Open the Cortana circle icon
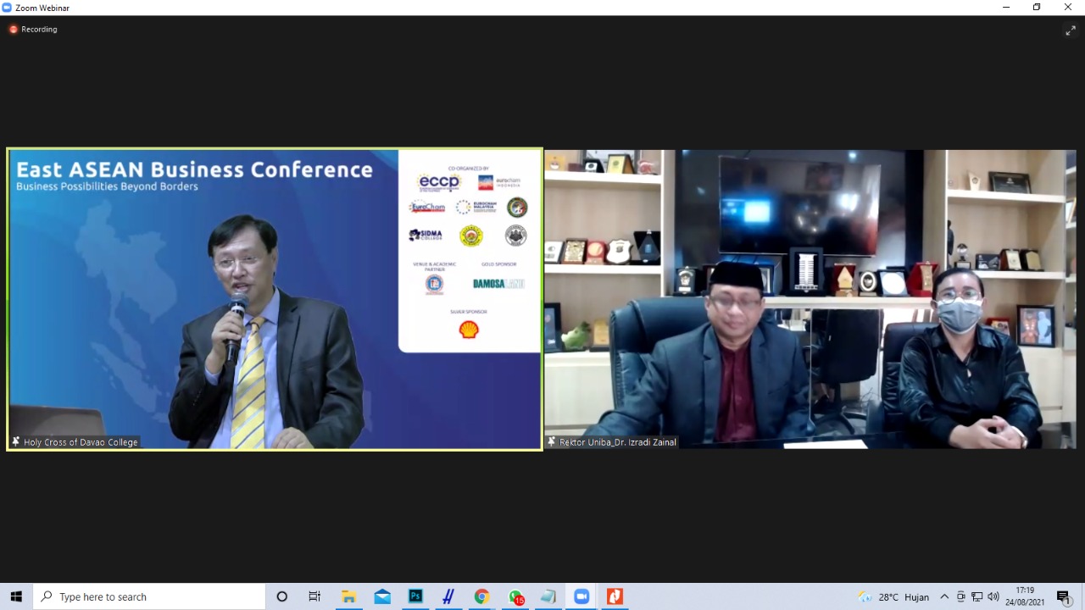 pyautogui.click(x=282, y=596)
